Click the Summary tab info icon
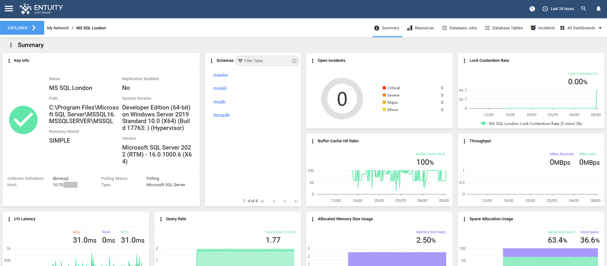This screenshot has height=266, width=607. [x=377, y=28]
